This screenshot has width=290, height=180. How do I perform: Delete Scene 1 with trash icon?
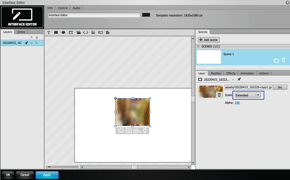pos(283,60)
